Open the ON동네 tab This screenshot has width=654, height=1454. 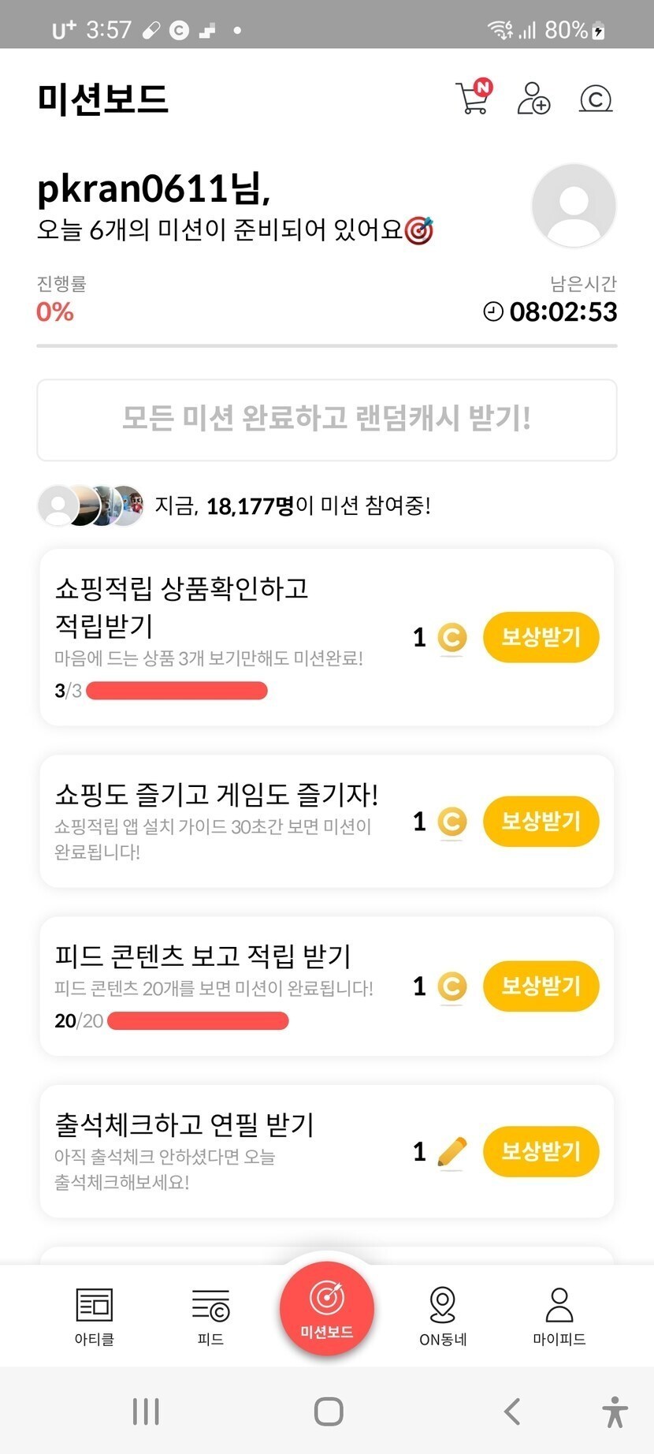[443, 1315]
